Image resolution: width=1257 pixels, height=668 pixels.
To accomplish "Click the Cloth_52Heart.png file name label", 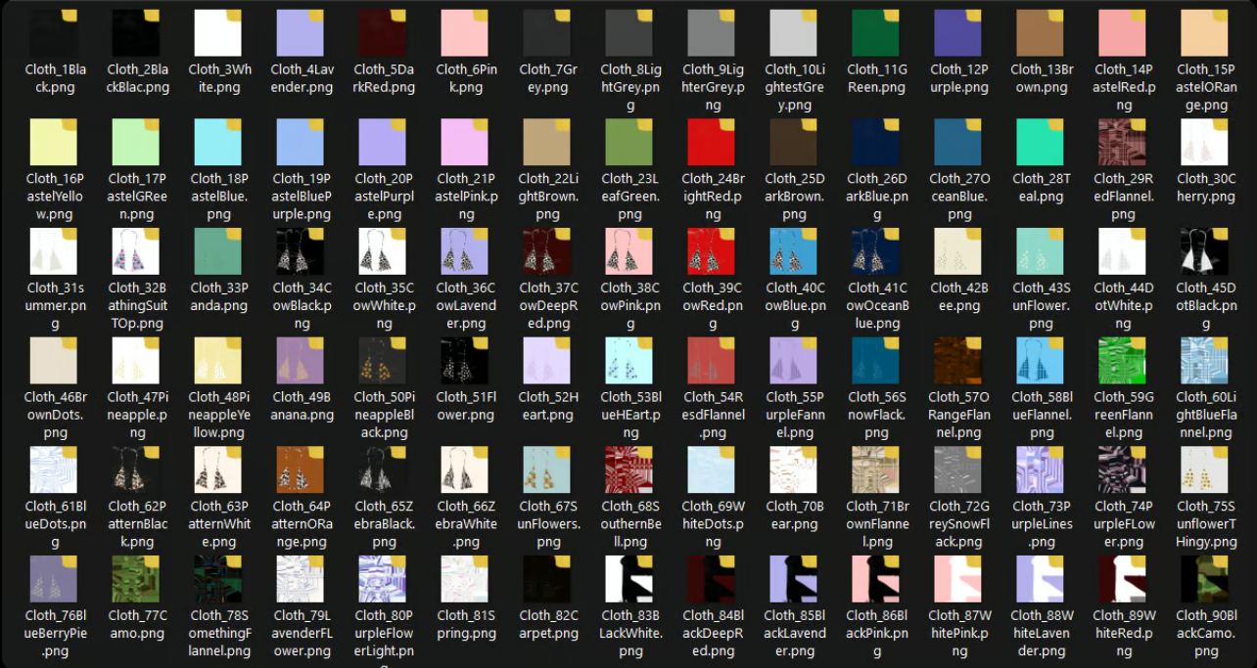I will (x=547, y=406).
